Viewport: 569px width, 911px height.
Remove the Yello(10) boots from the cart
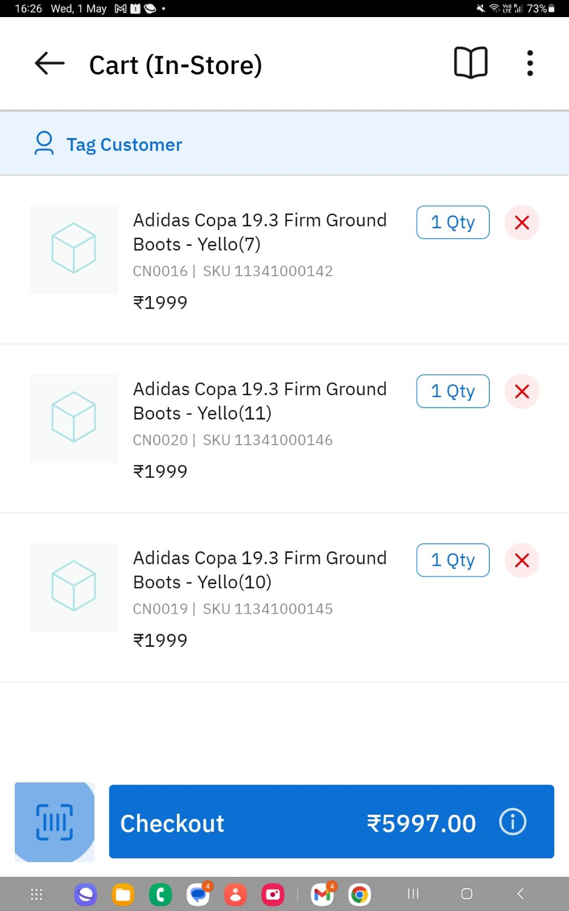tap(522, 561)
